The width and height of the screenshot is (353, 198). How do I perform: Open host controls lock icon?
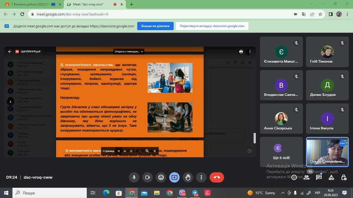(344, 177)
